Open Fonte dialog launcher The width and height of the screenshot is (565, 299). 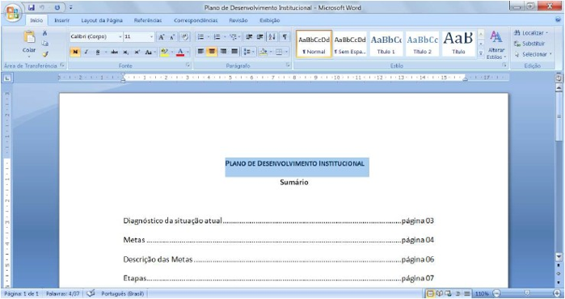tap(188, 65)
